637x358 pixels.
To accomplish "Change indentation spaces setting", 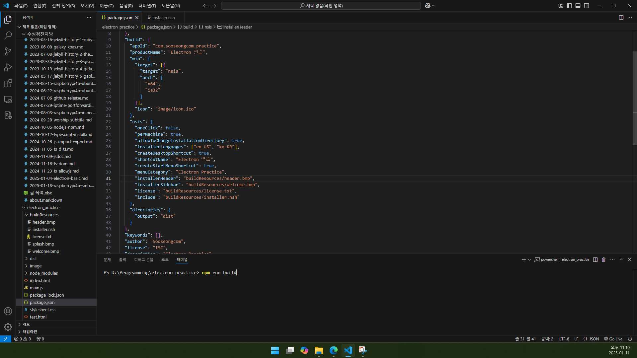I will click(547, 339).
